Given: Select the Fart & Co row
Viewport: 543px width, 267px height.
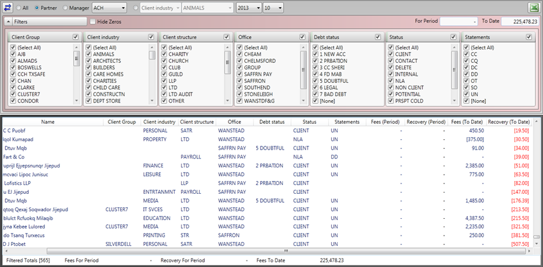Looking at the screenshot, I should [266, 157].
